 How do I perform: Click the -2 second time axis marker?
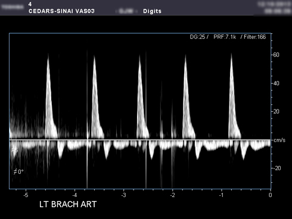[172, 195]
